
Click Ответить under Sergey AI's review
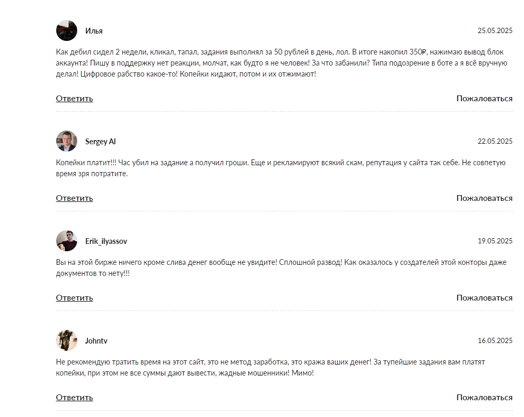75,198
